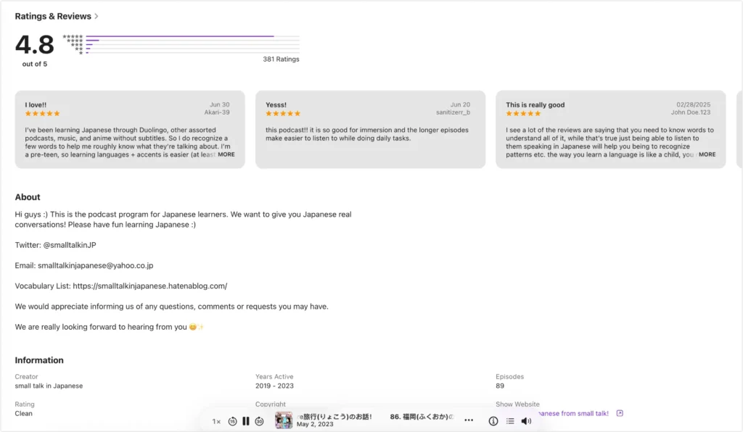743x432 pixels.
Task: Open the "Yesss!" review card
Action: pyautogui.click(x=370, y=129)
